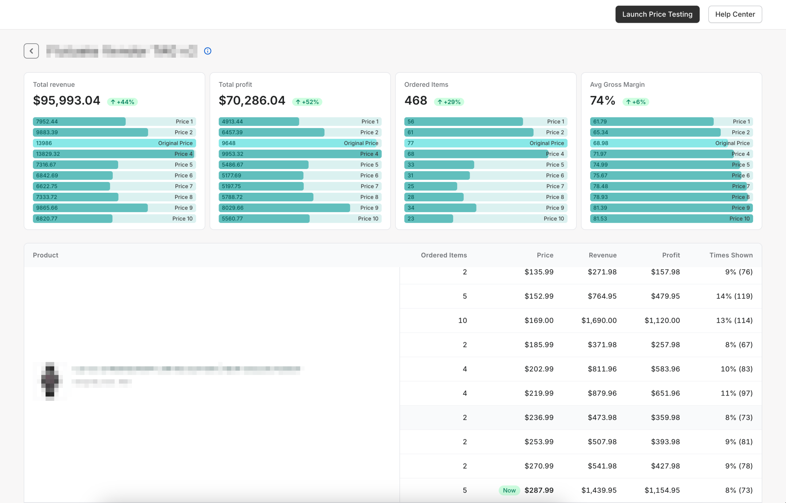Viewport: 786px width, 503px height.
Task: Click the green Now price badge
Action: [x=509, y=490]
